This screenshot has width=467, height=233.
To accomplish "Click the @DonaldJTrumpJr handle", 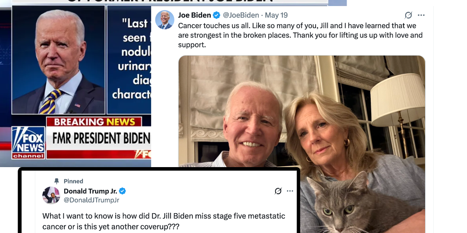I will 92,200.
